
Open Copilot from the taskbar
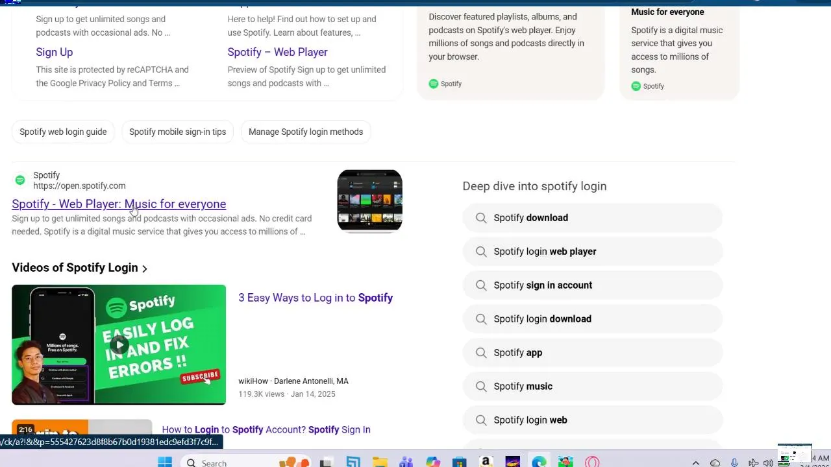pos(433,462)
